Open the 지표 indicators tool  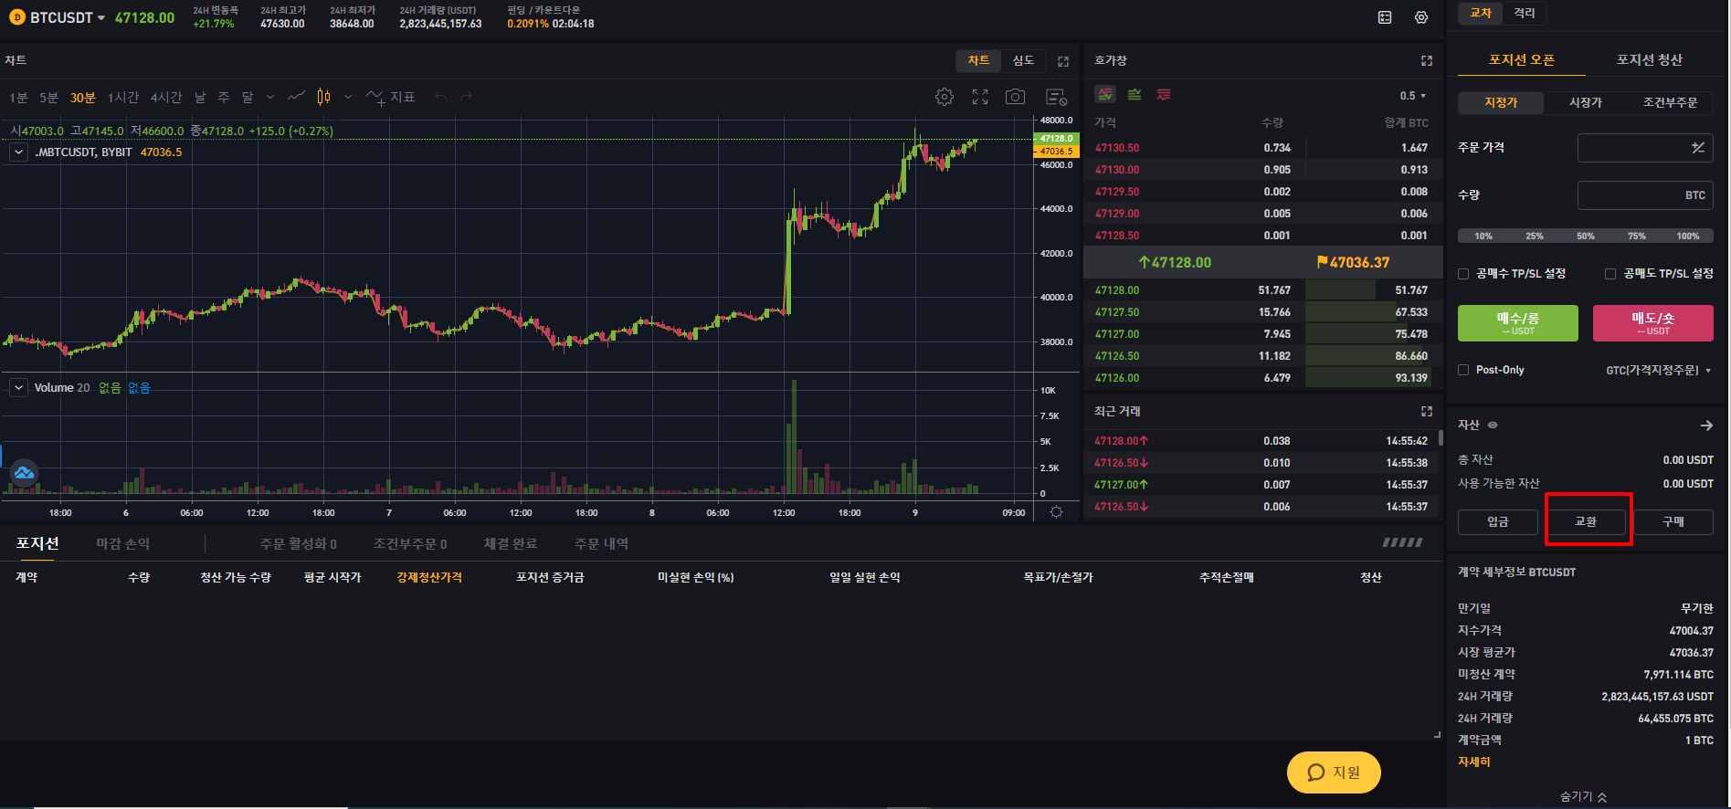pos(391,97)
